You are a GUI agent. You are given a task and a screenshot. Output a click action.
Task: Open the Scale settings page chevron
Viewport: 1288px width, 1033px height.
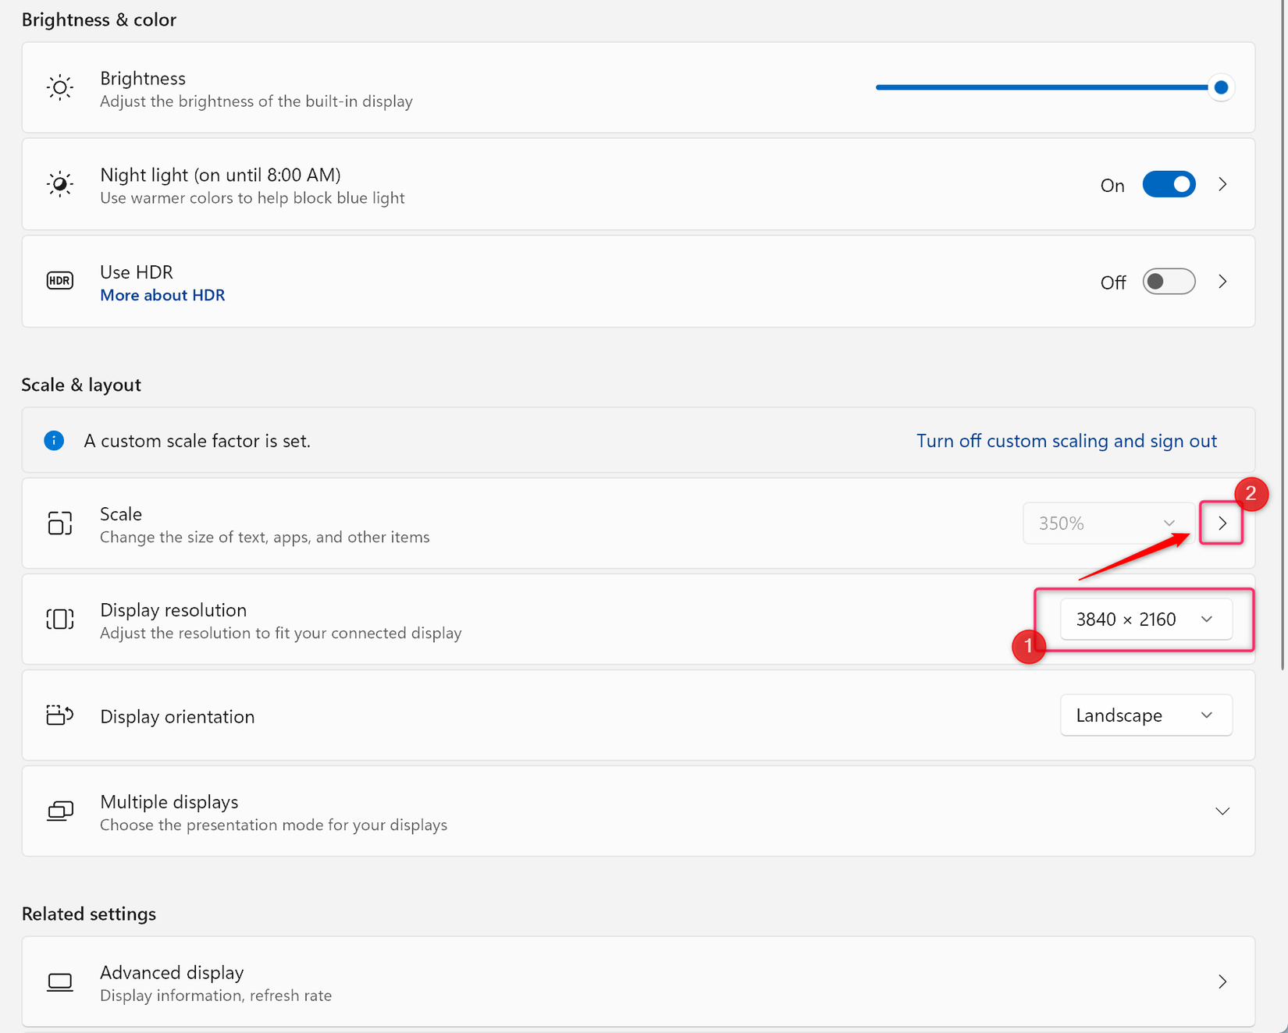point(1222,524)
